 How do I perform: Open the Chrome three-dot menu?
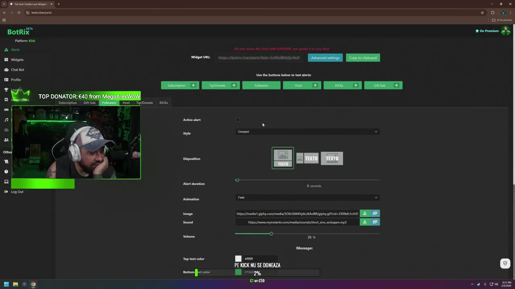coord(511,12)
